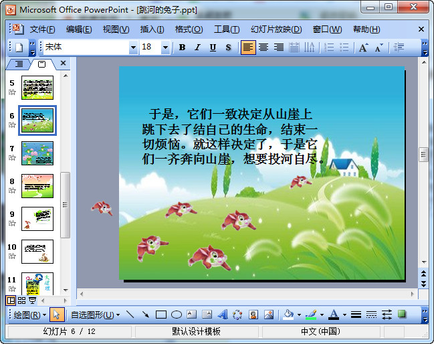Start slide show from current slide
The width and height of the screenshot is (434, 344).
click(32, 300)
